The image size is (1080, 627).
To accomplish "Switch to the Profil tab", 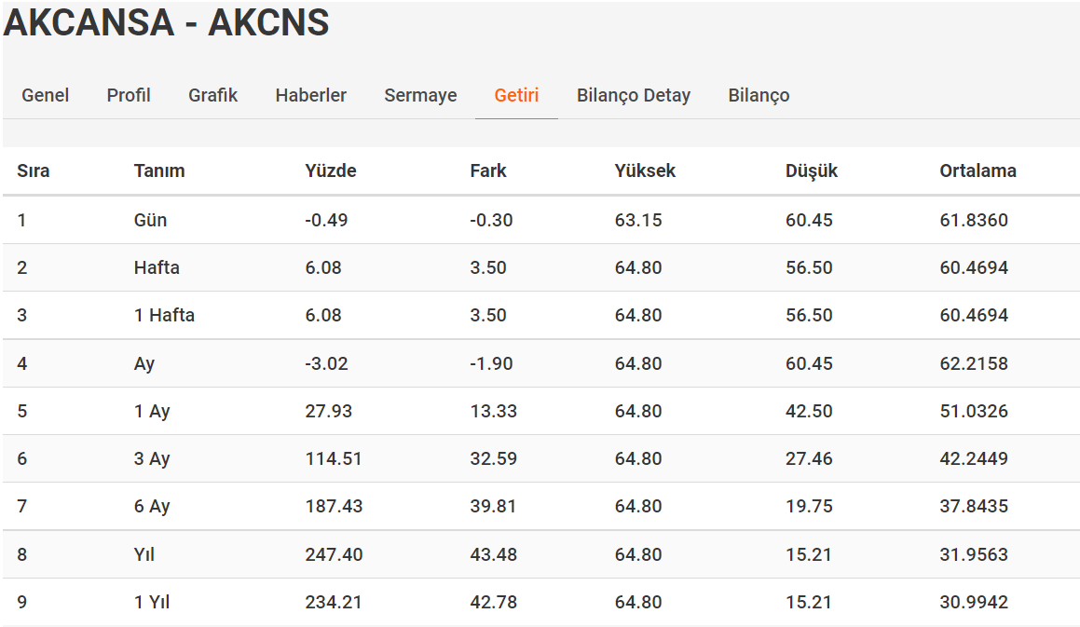I will (129, 95).
